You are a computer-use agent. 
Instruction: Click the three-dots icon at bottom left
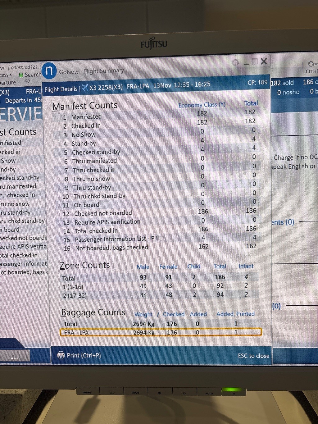tap(15, 358)
